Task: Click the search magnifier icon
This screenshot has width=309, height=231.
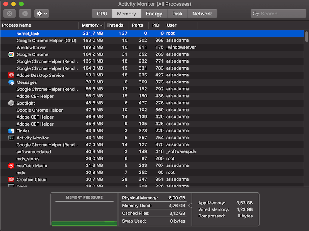Action: click(256, 14)
